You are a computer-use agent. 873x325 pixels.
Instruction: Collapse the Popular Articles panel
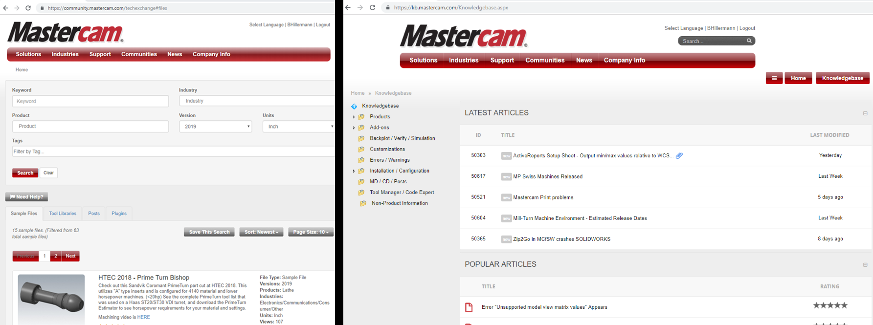[865, 265]
